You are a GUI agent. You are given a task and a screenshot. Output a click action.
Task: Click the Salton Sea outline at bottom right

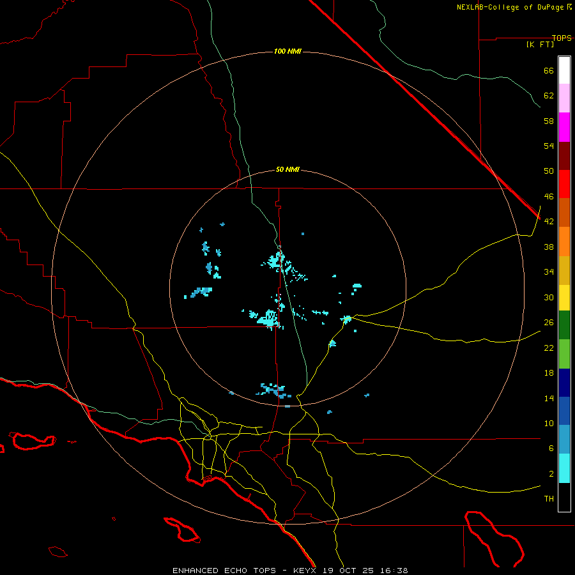pos(495,538)
